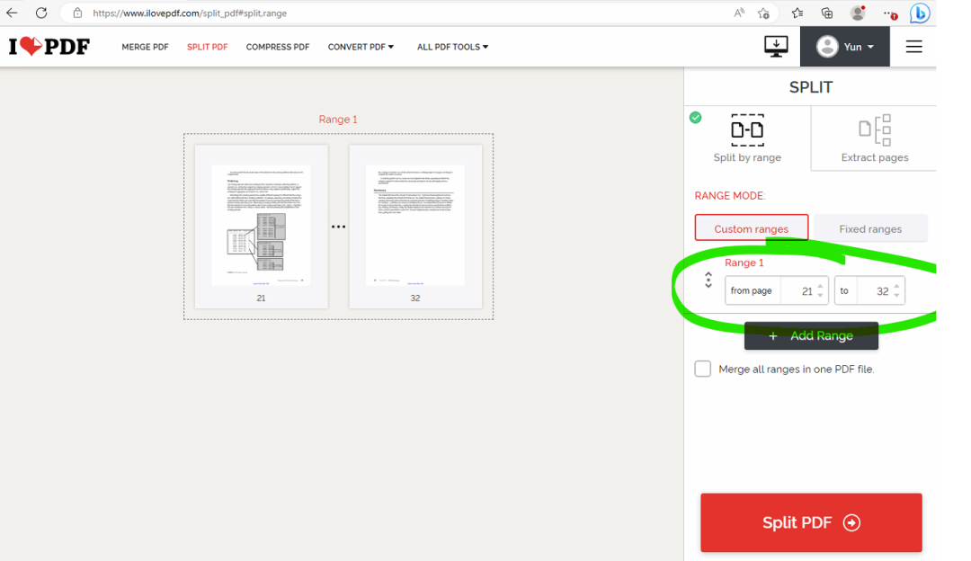971x561 pixels.
Task: Click the desktop app download icon
Action: click(776, 47)
